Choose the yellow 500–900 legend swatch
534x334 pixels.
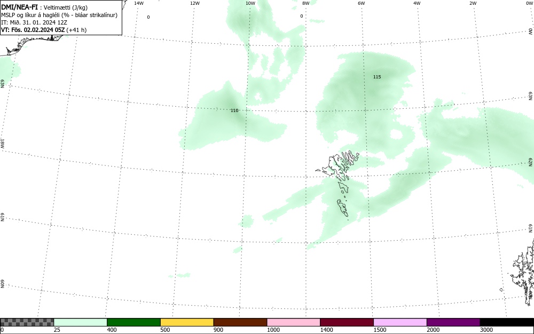[187, 322]
